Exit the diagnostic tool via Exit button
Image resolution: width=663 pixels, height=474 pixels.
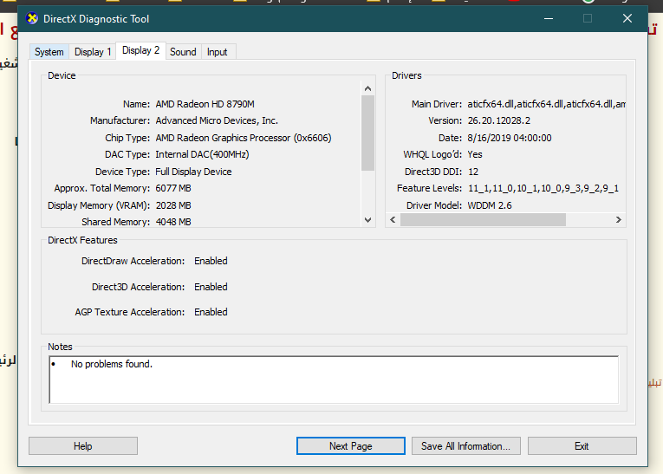(582, 446)
